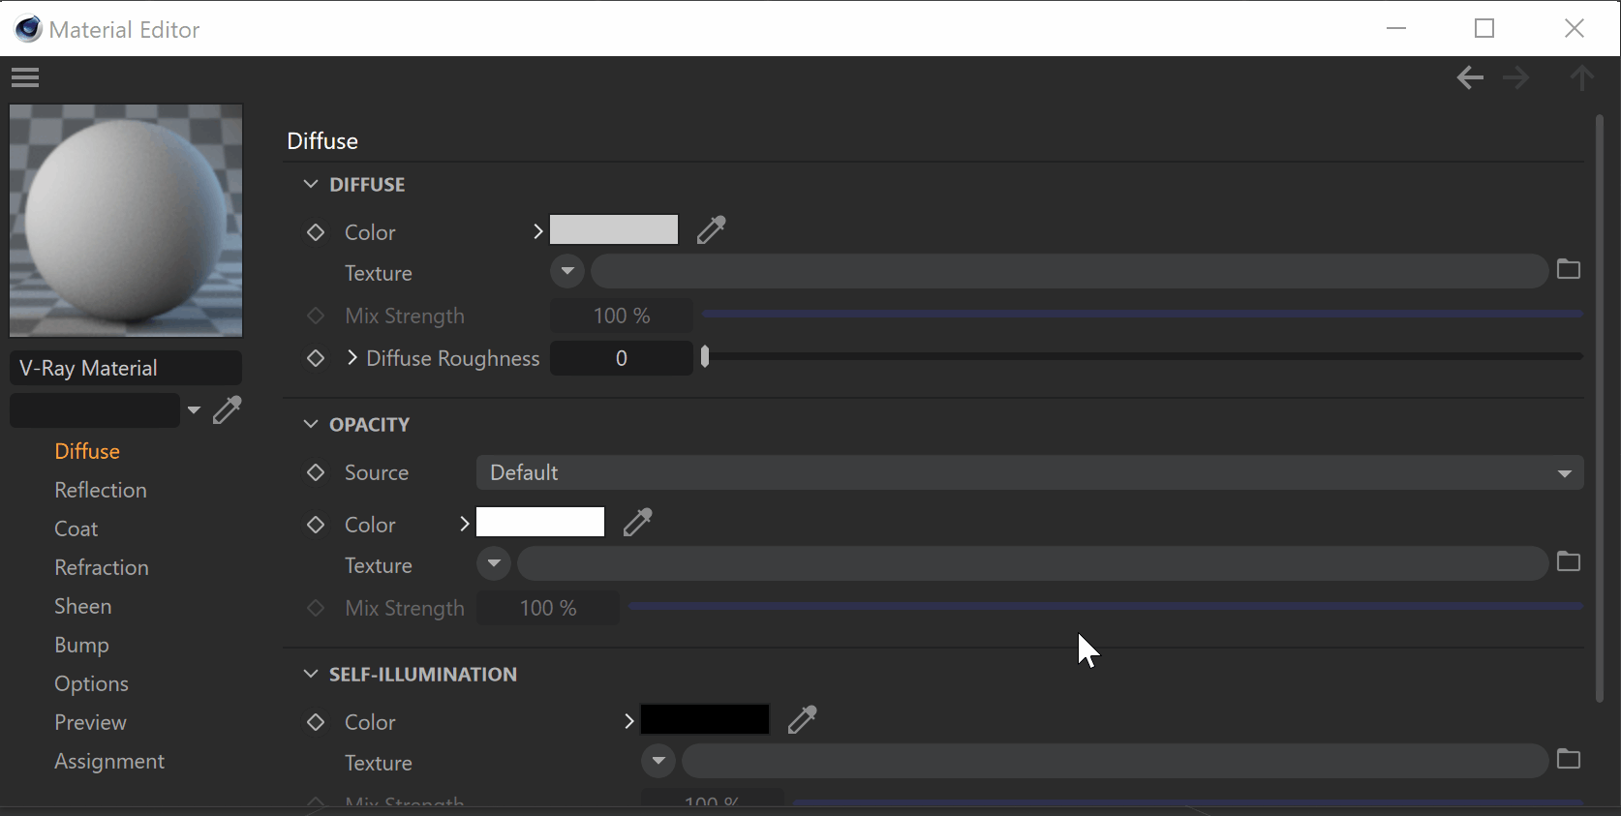Open the Diffuse Texture dropdown arrow
Viewport: 1621px width, 816px height.
pyautogui.click(x=567, y=271)
